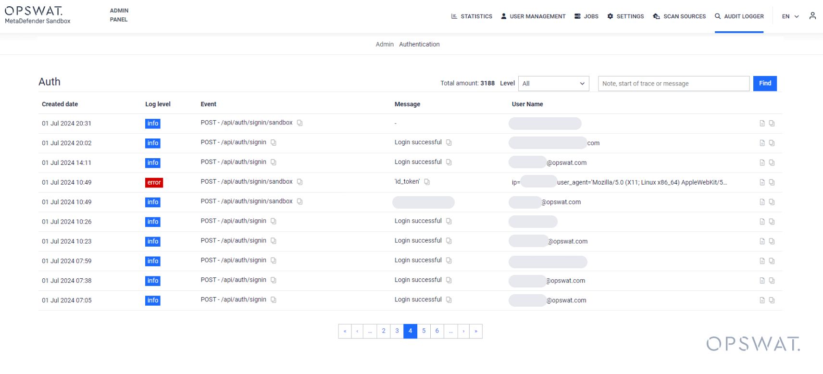
Task: Expand the EN language selector
Action: [x=790, y=16]
